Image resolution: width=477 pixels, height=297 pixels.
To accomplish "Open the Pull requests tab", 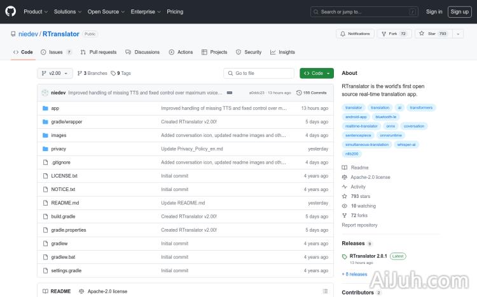I will [99, 52].
